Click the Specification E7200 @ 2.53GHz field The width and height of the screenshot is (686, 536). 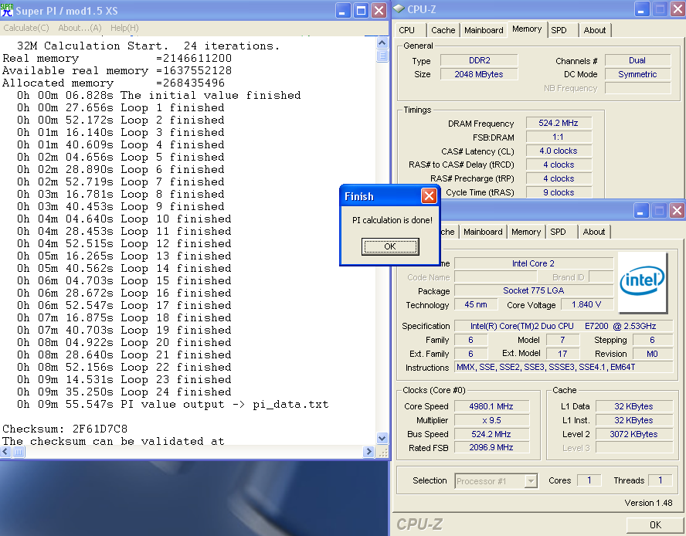click(x=563, y=326)
